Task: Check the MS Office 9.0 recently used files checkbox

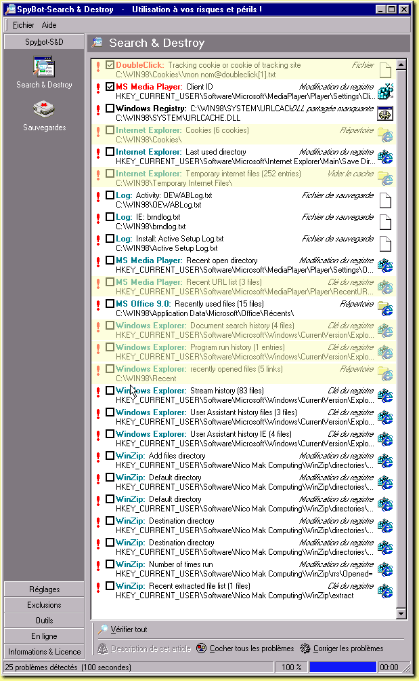Action: [110, 304]
